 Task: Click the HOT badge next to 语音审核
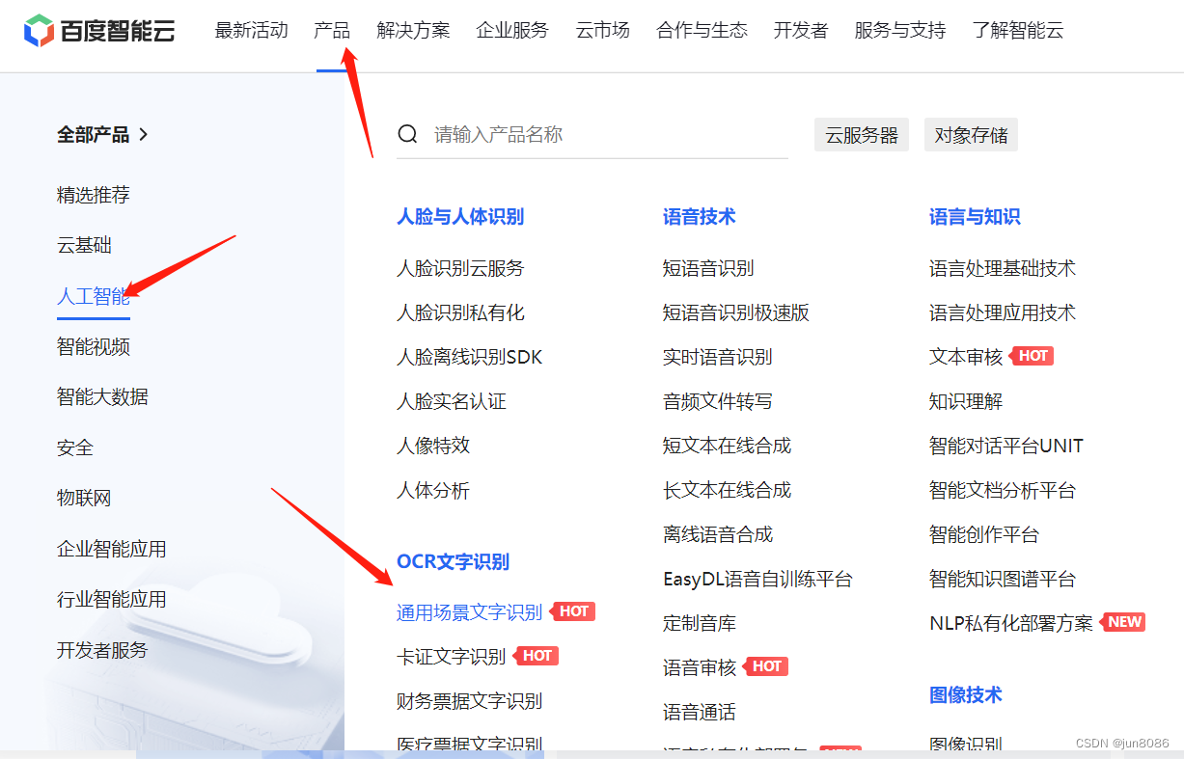pos(766,666)
